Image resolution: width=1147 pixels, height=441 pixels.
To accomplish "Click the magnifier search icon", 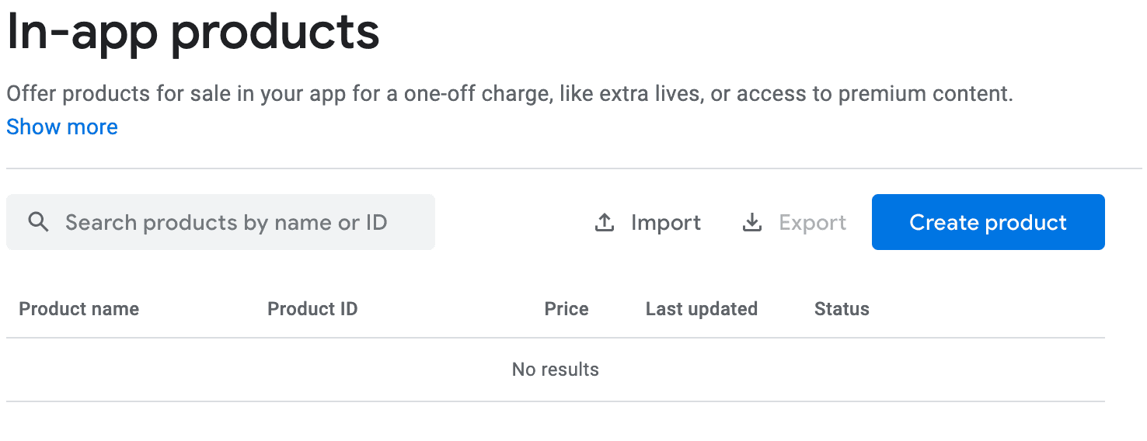I will pos(38,223).
